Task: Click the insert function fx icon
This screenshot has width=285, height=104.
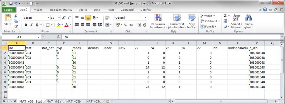Action: click(58, 37)
